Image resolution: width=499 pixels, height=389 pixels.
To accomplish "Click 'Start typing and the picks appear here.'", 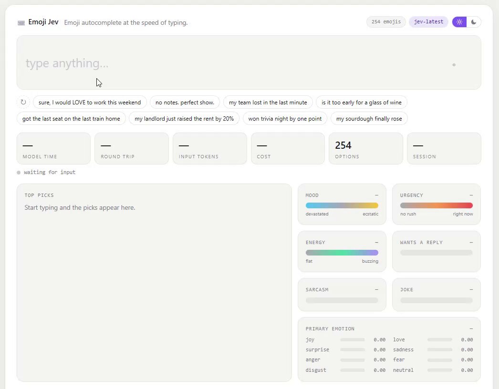I will pos(80,208).
